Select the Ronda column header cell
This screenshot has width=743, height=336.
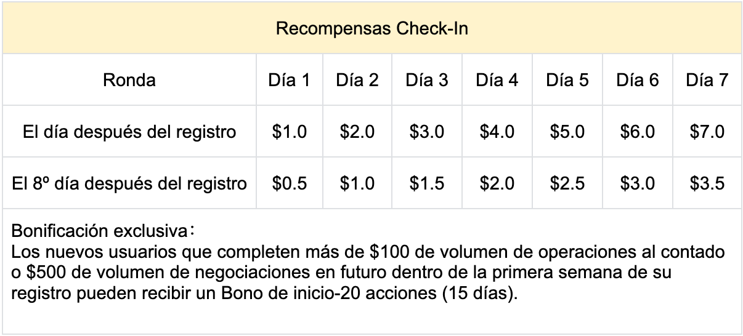pyautogui.click(x=129, y=80)
